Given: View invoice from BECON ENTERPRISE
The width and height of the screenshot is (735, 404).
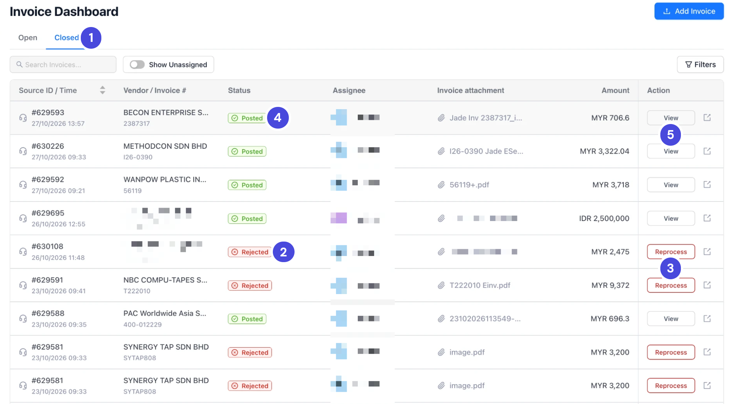Looking at the screenshot, I should coord(671,118).
